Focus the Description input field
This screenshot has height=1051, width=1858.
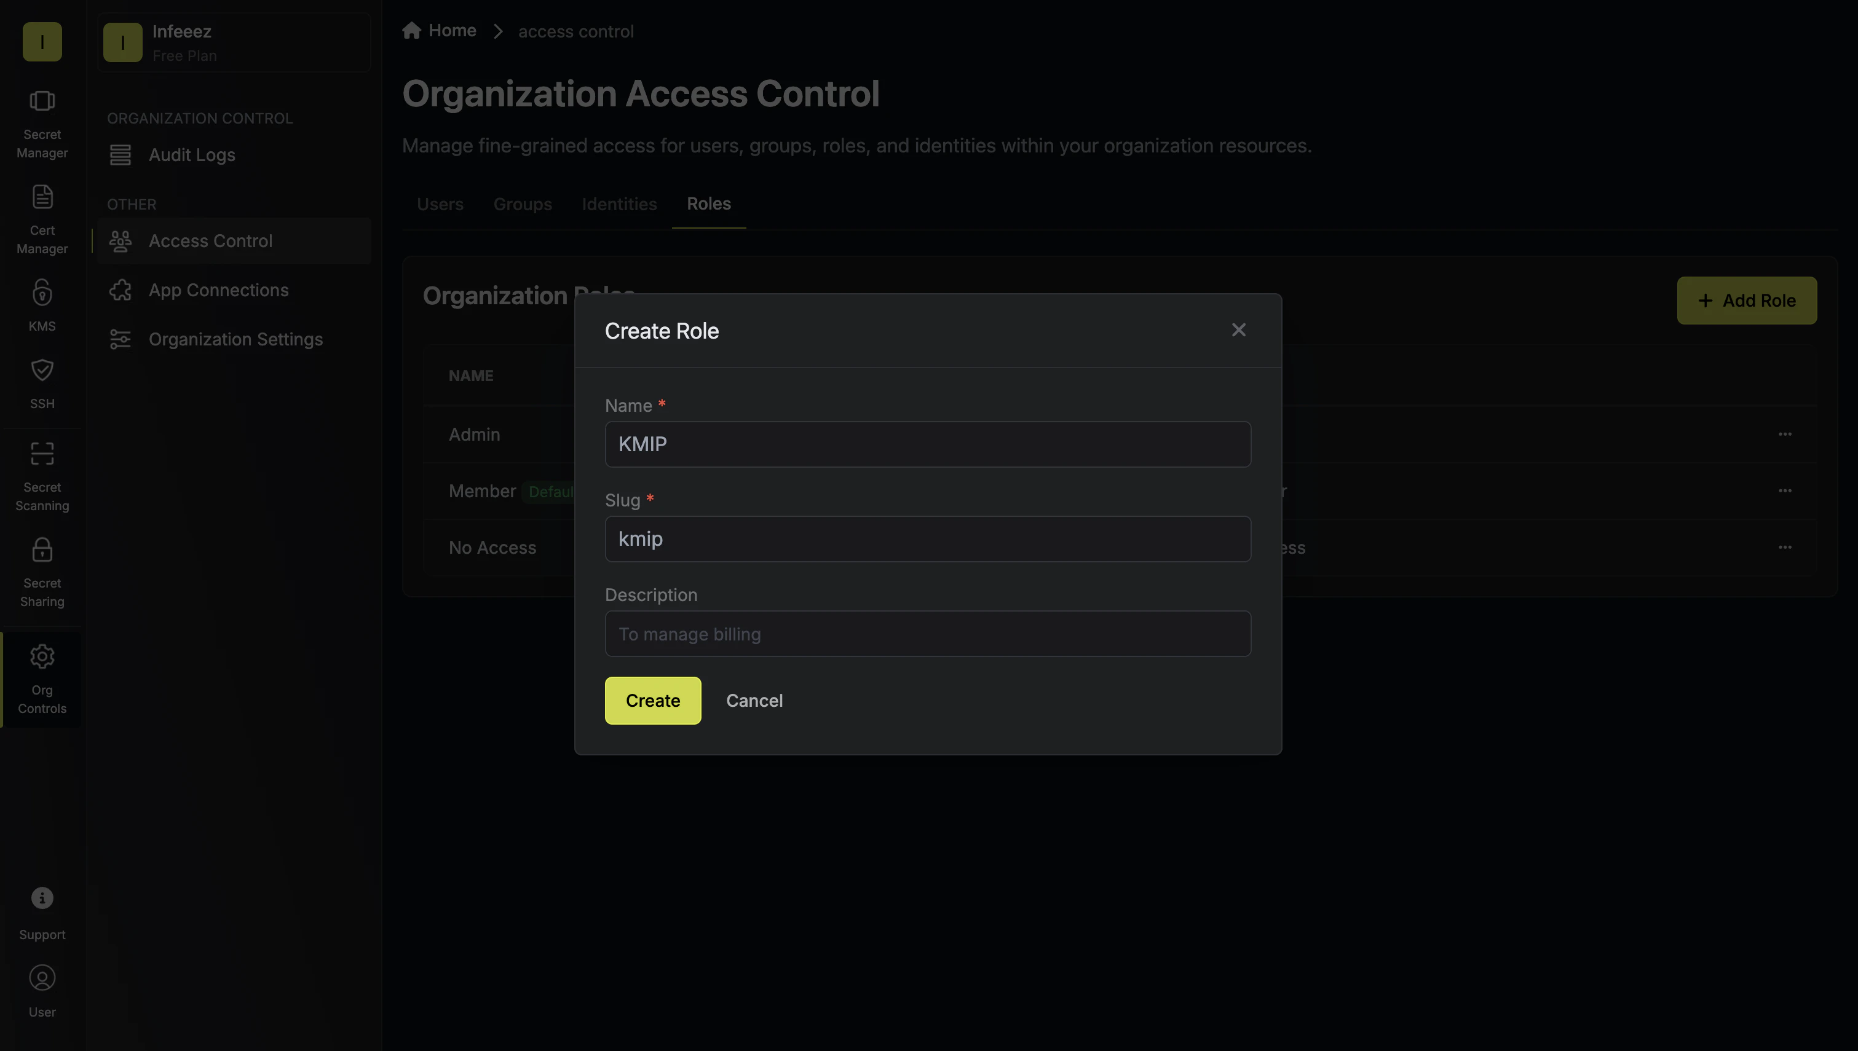928,634
